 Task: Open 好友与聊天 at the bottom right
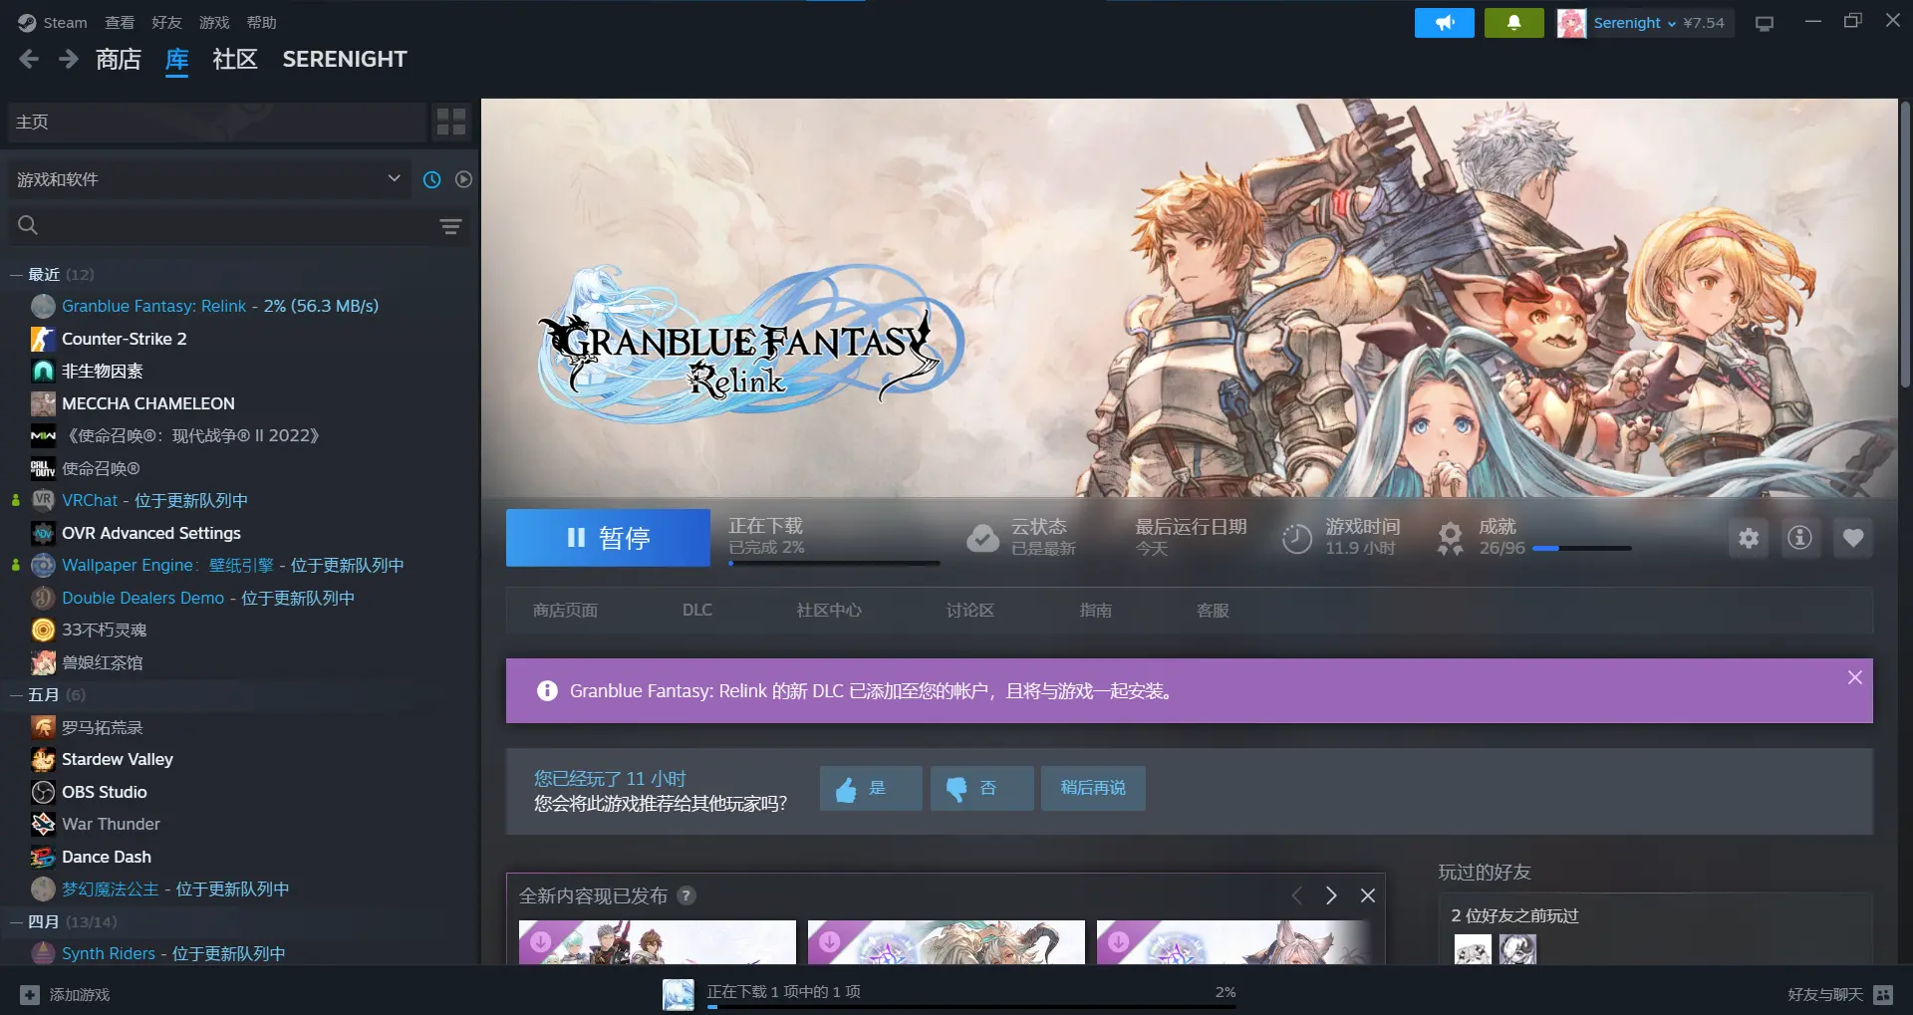(x=1825, y=994)
